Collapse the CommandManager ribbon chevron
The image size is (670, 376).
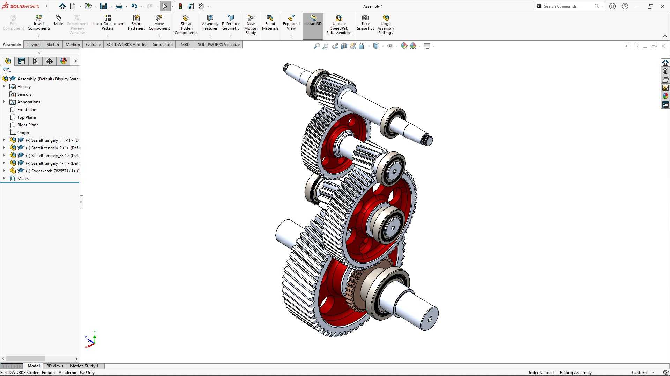(665, 36)
